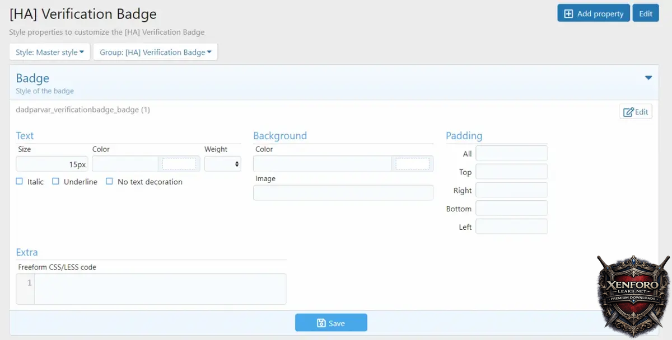Click the Padding Bottom input field
Viewport: 672px width, 340px height.
pos(511,209)
